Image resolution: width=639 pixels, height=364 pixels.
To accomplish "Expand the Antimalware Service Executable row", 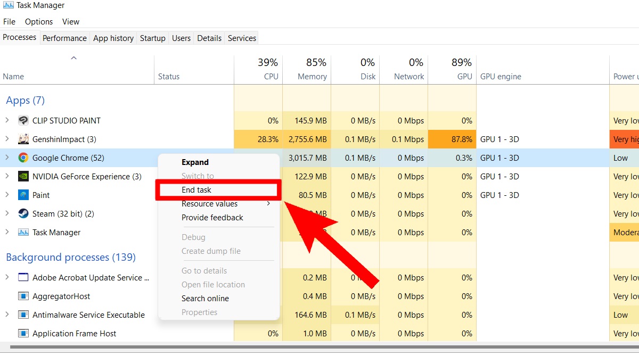I will [7, 315].
